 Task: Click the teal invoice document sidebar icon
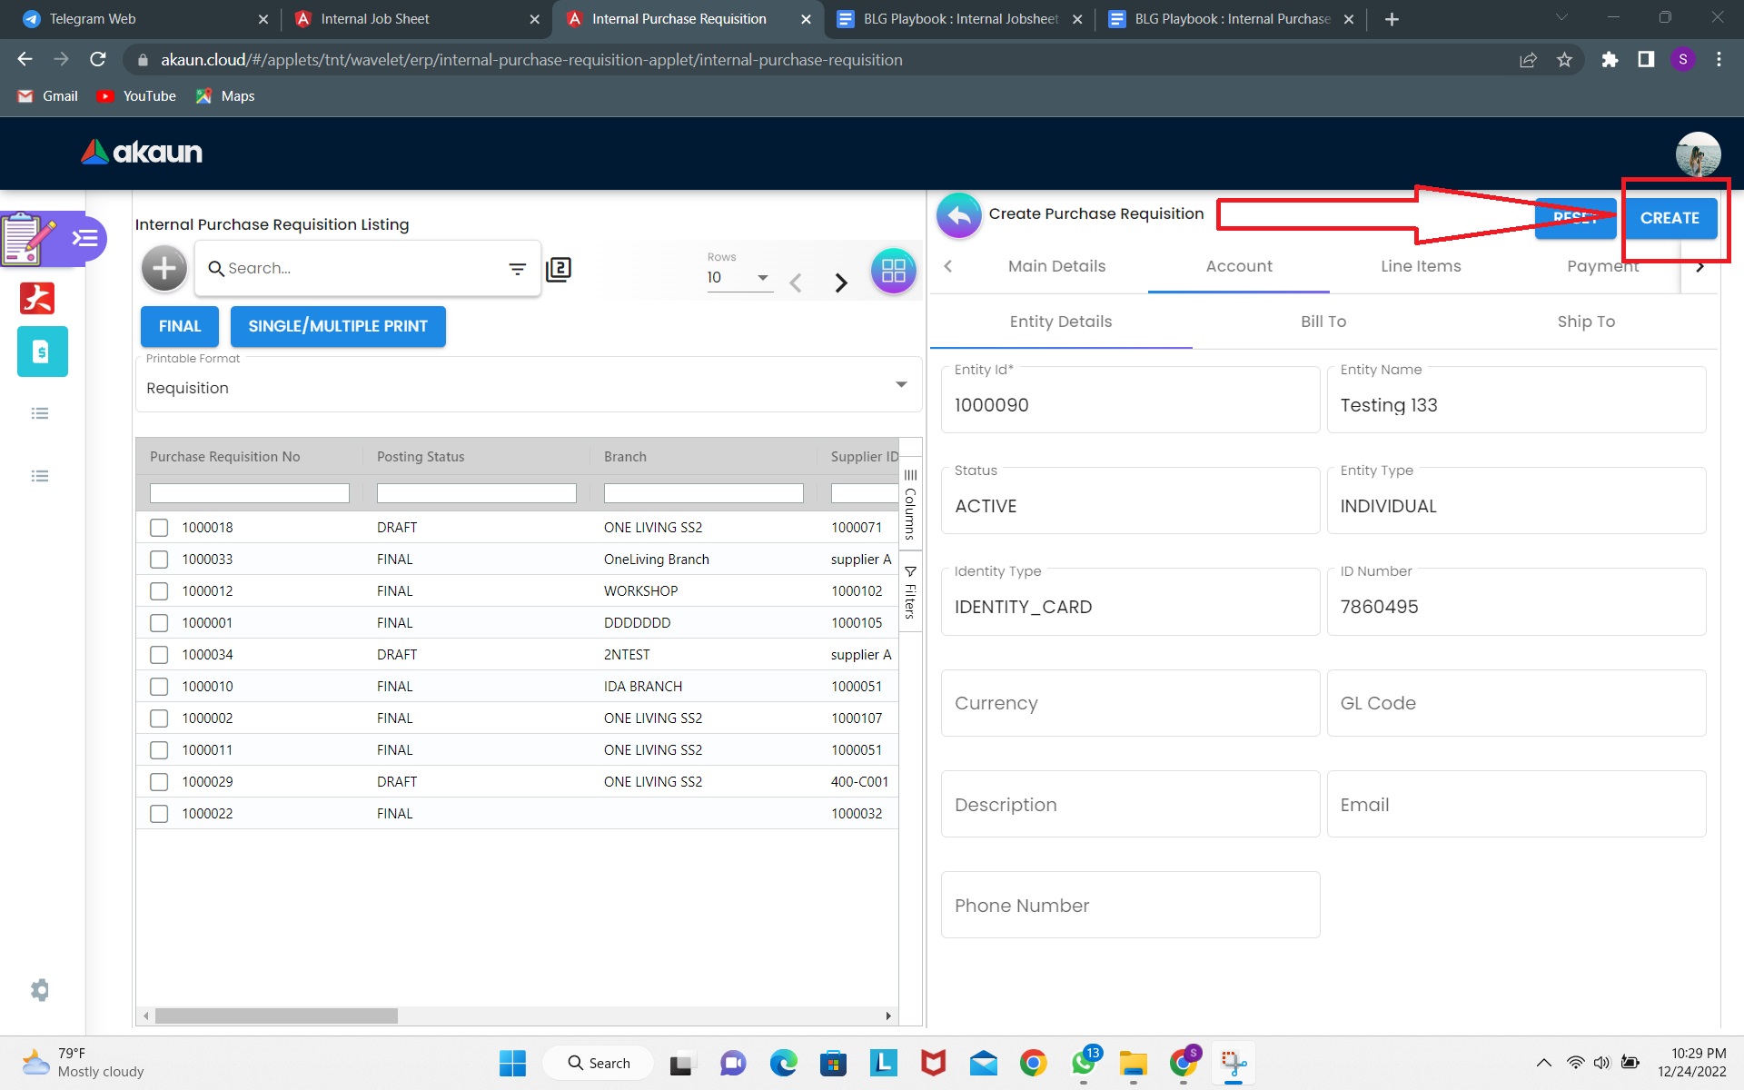point(42,352)
